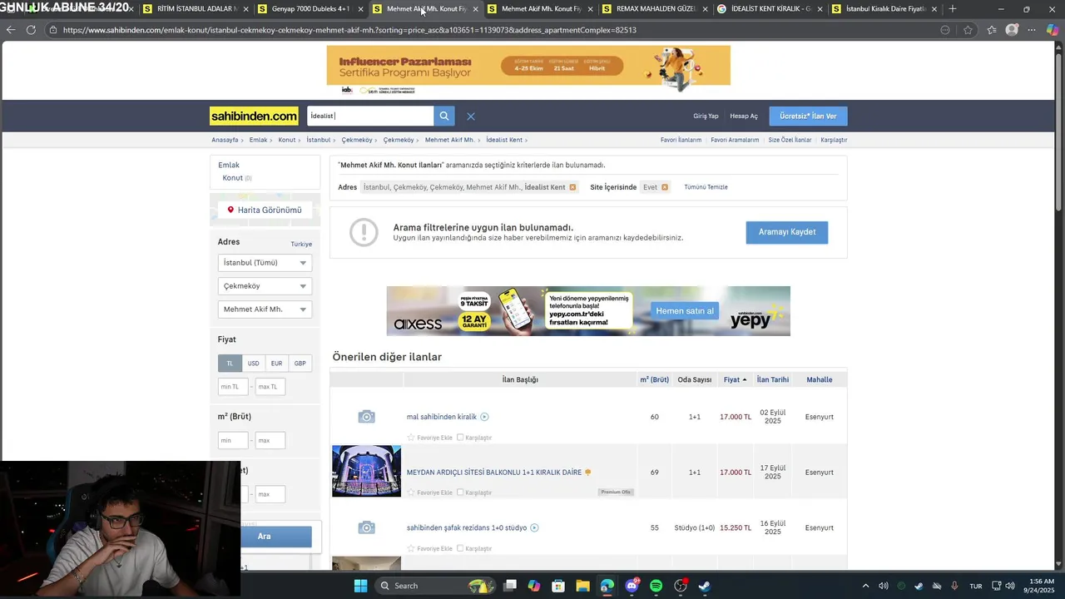The height and width of the screenshot is (599, 1065).
Task: Sort results by m² (Brüt) column
Action: pos(654,380)
